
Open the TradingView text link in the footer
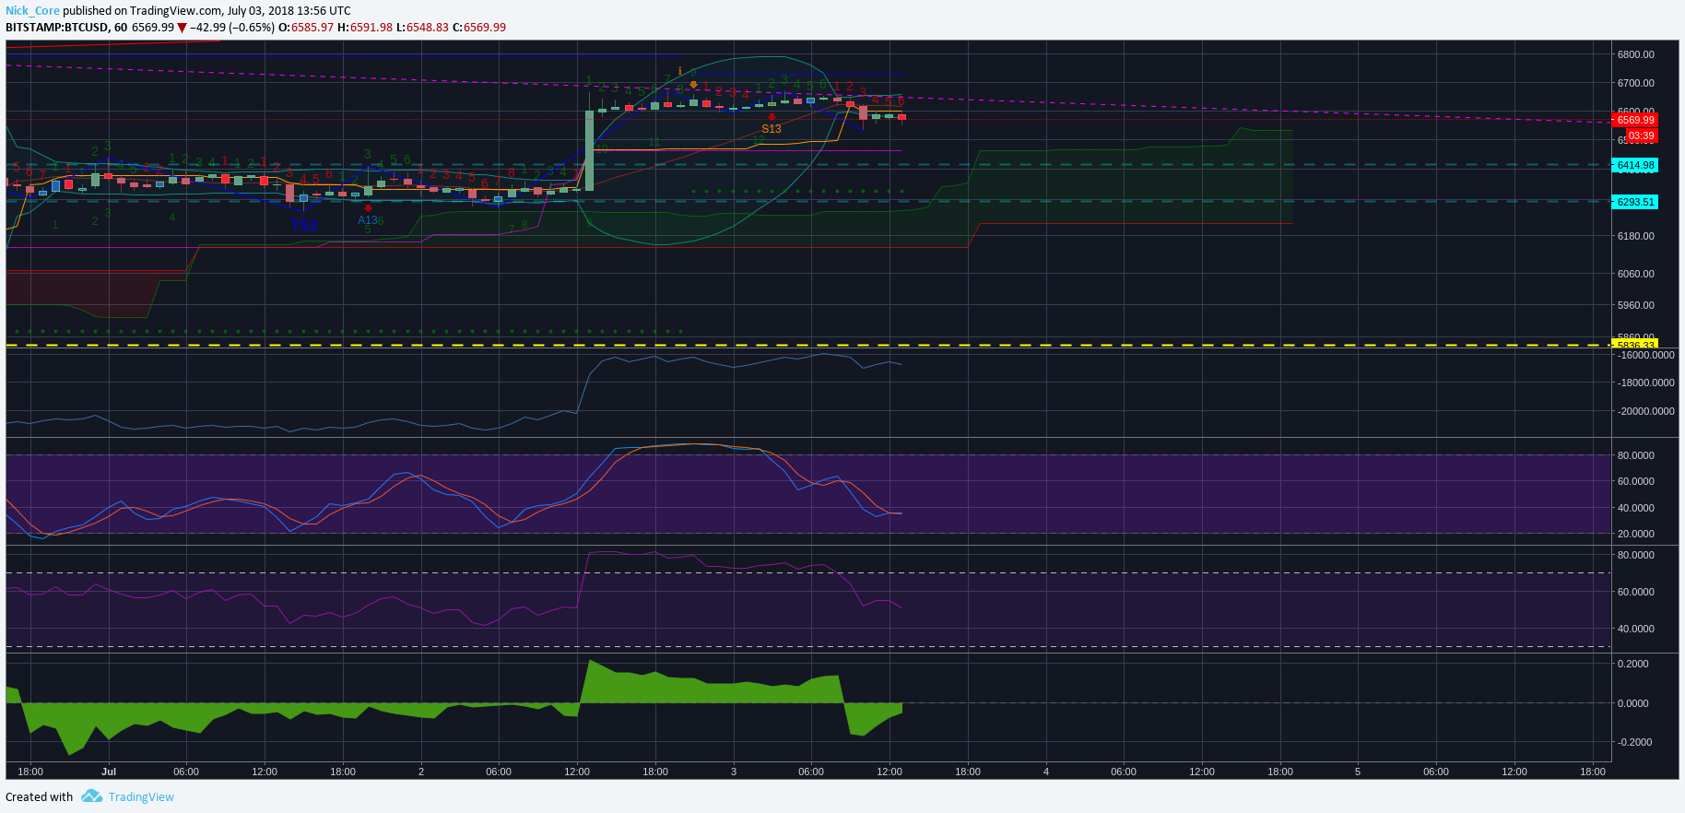pos(141,797)
